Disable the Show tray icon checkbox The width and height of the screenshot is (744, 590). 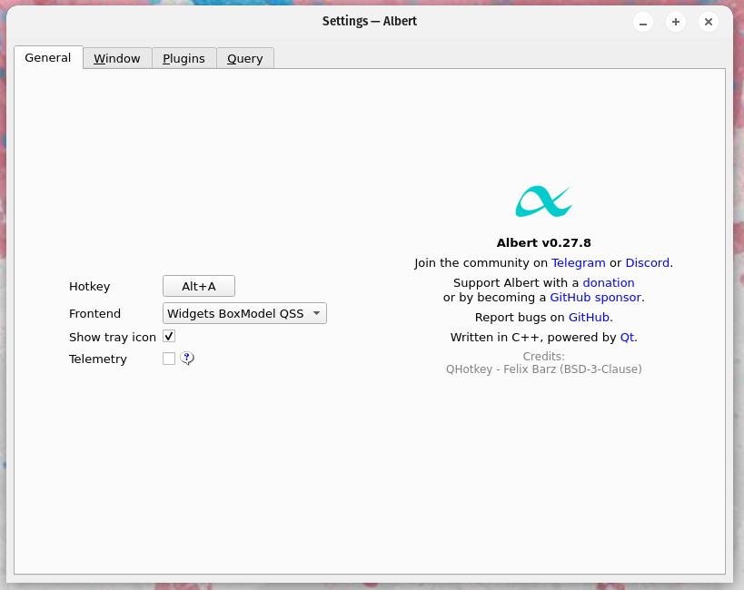[x=168, y=336]
